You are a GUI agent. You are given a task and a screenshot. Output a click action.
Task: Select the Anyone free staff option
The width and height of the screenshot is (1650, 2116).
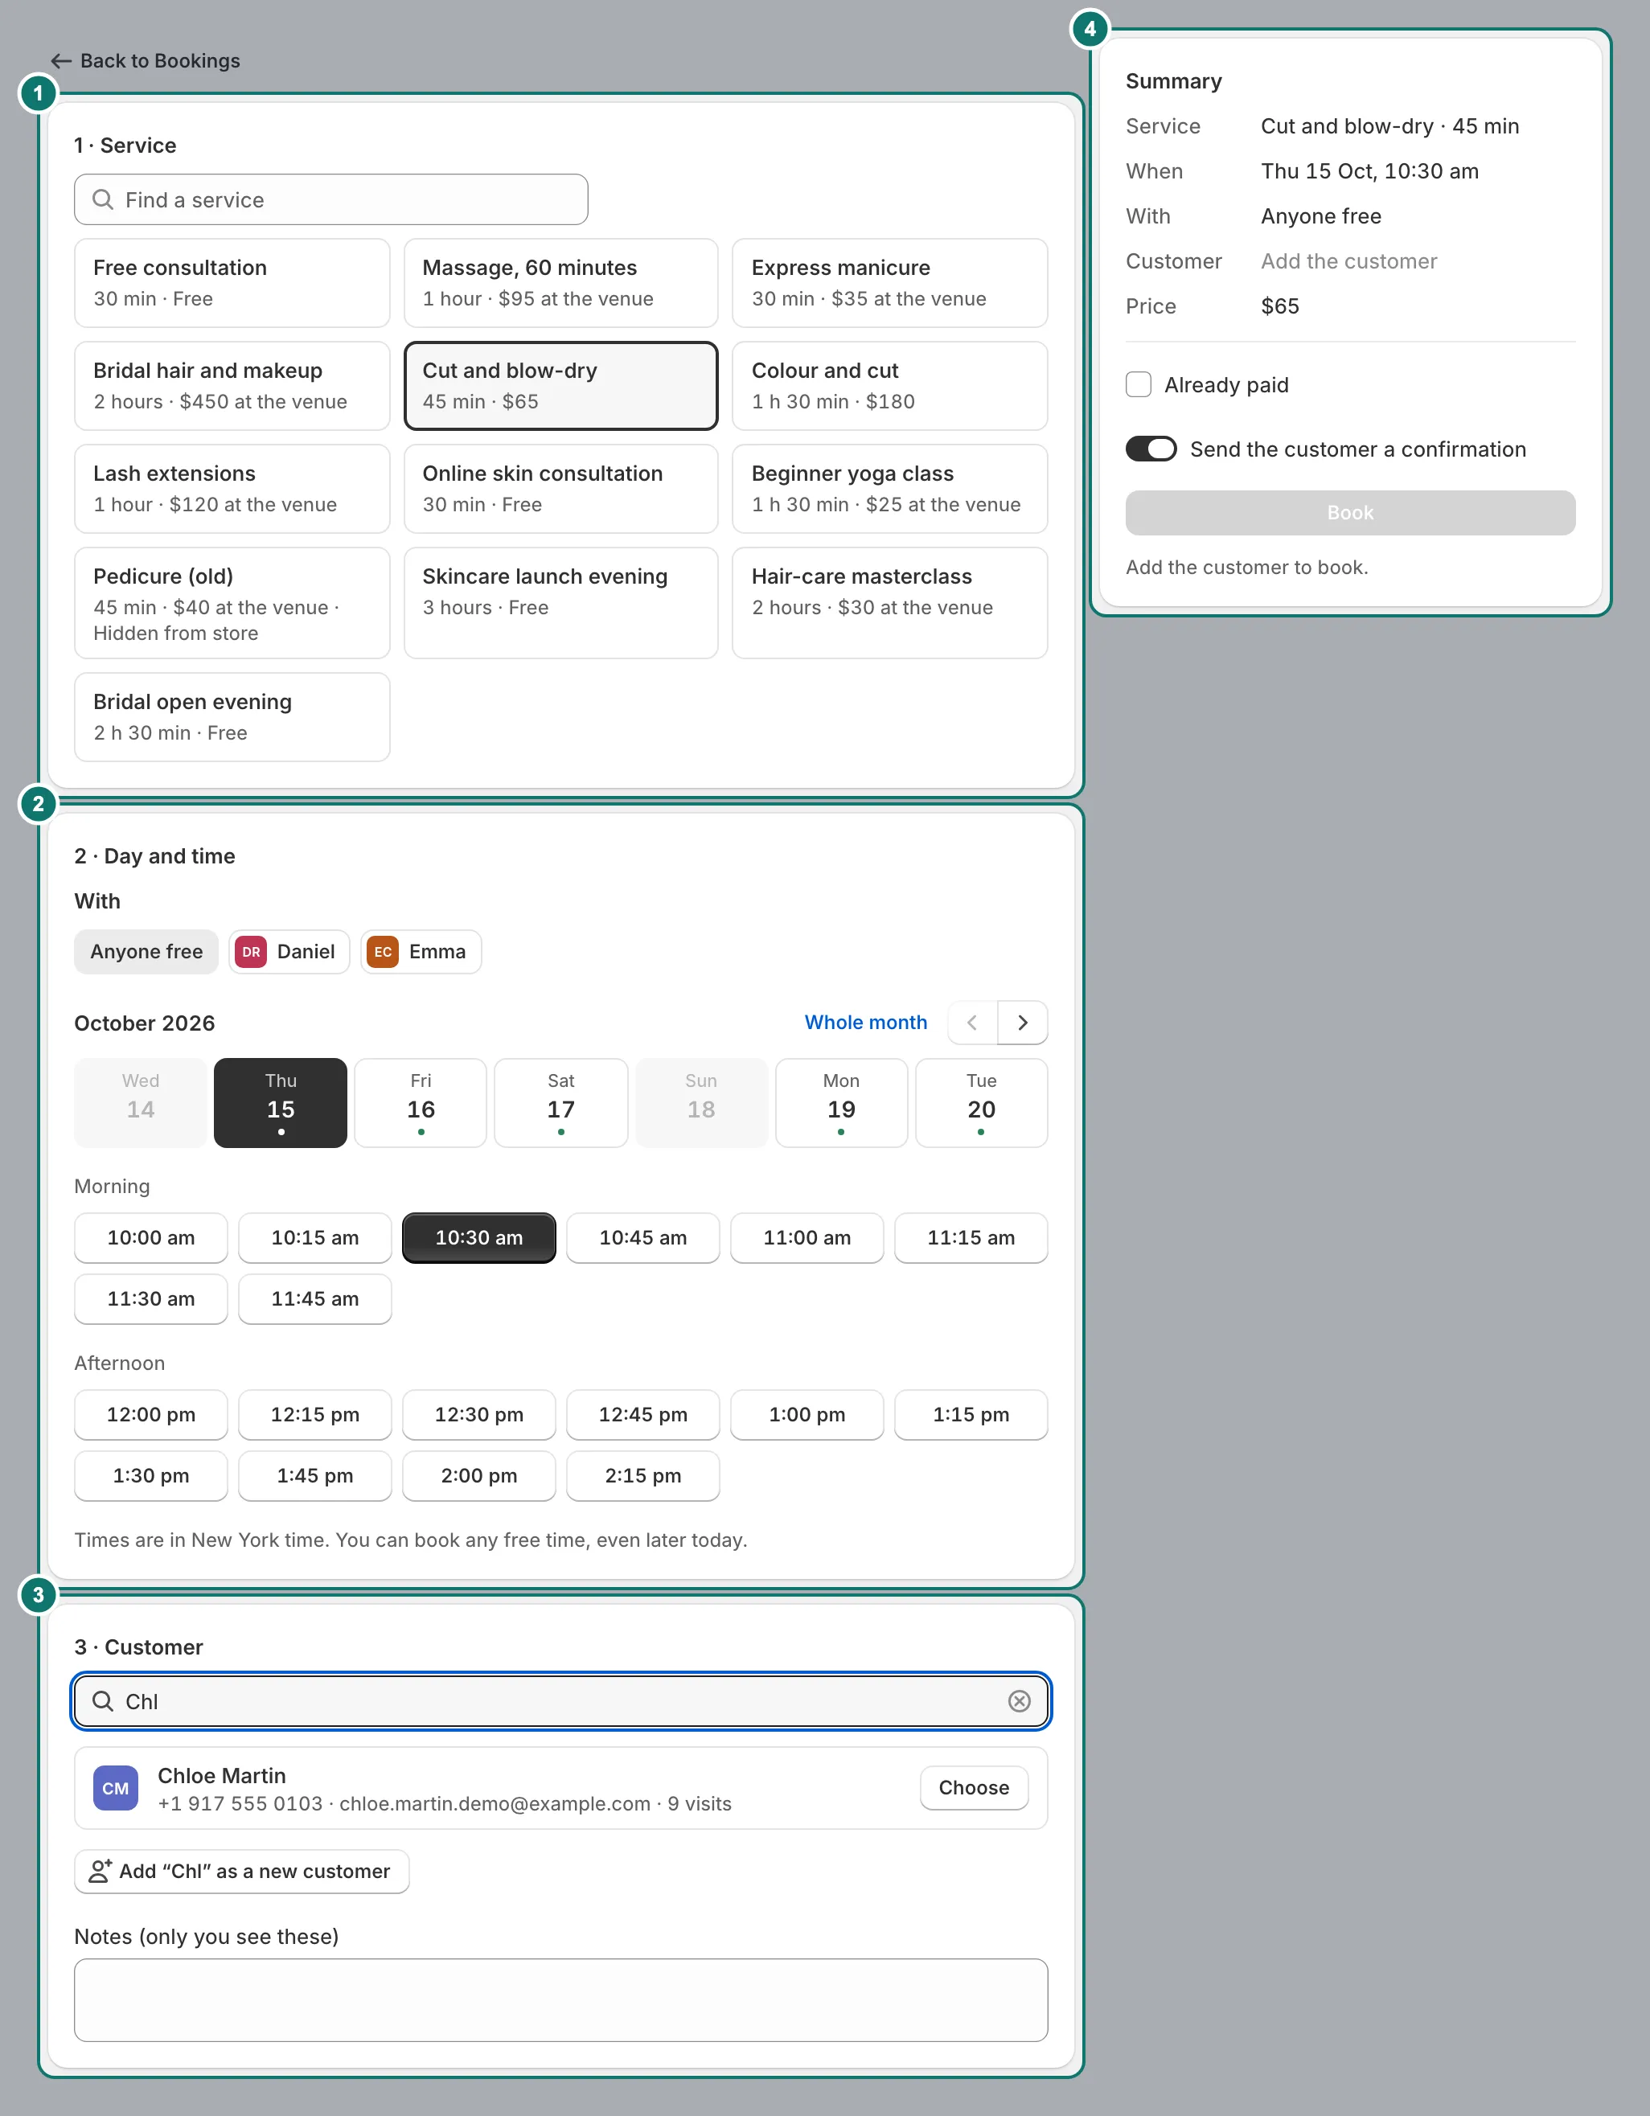click(x=146, y=951)
